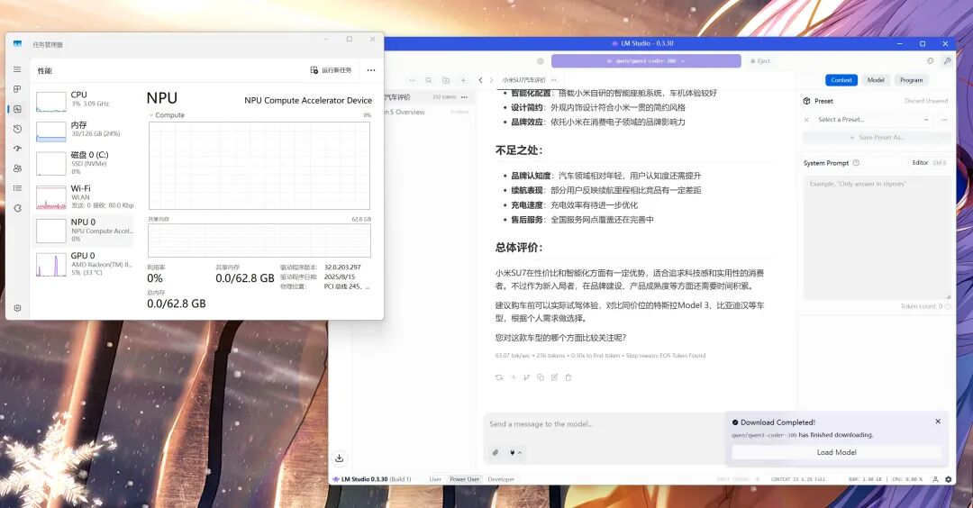Open App history icon in Task Manager
The image size is (973, 508).
coord(17,129)
